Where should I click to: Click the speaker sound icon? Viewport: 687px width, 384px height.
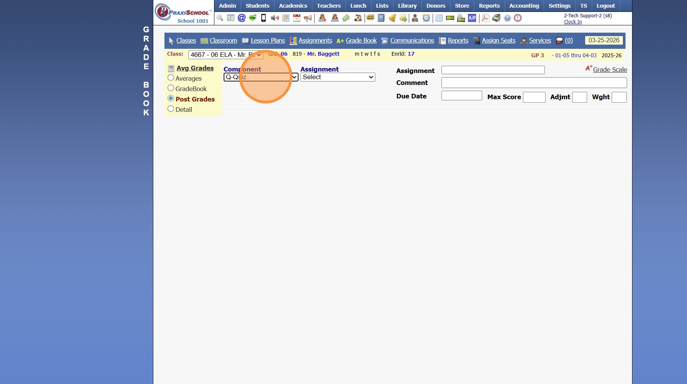pos(275,18)
